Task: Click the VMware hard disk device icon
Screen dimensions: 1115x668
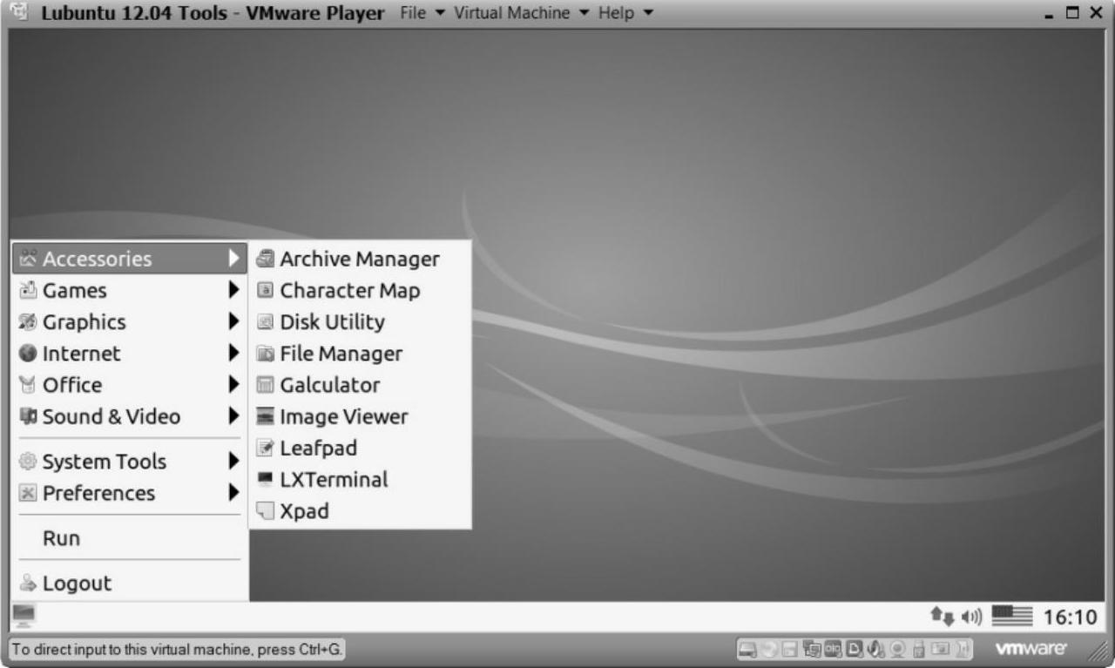Action: (x=747, y=649)
